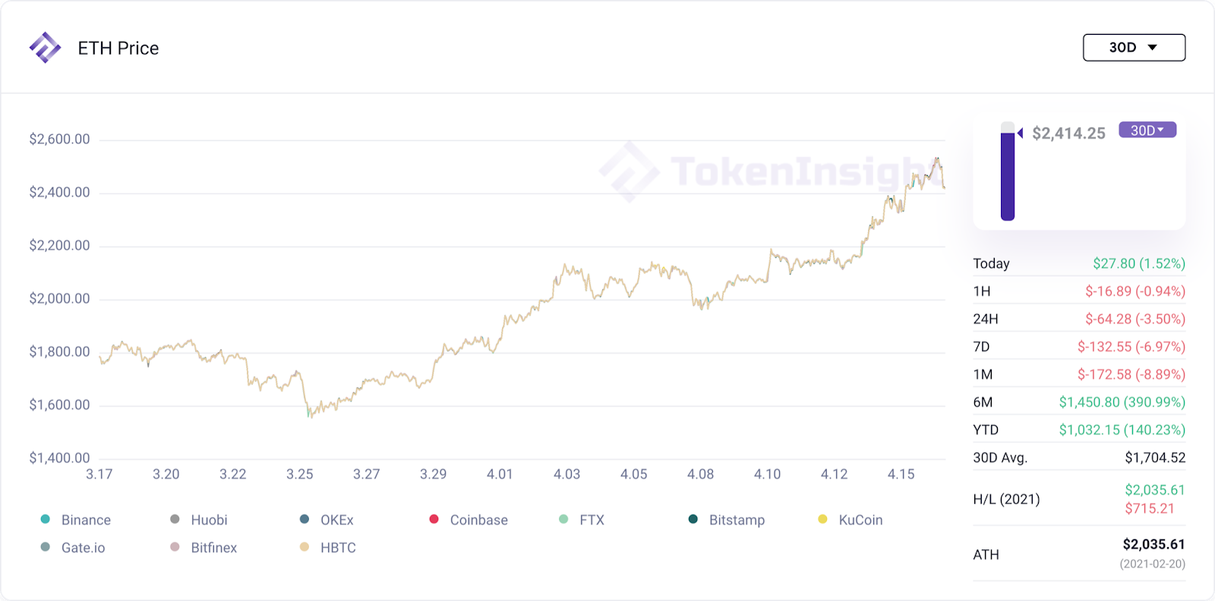Toggle the Binance legend dot
Screen dimensions: 1215x601
tap(46, 519)
